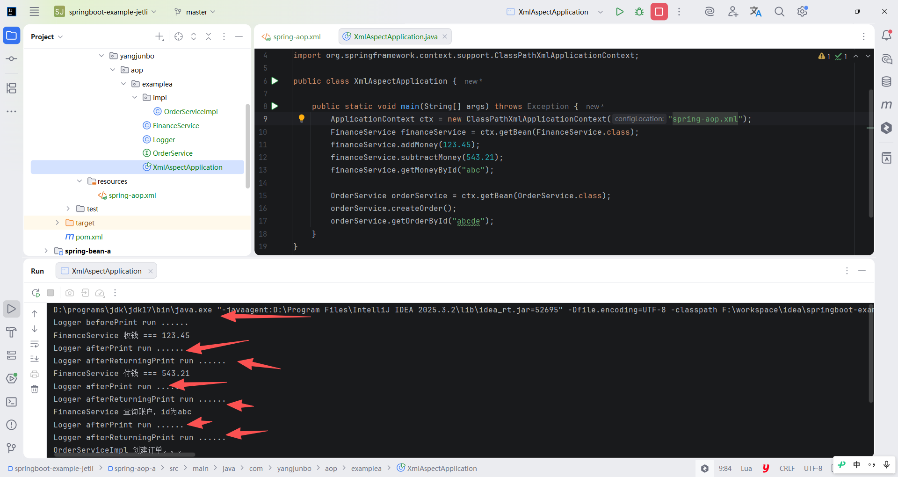Screen dimensions: 898x477
Task: Expand the target folder
Action: coord(57,223)
